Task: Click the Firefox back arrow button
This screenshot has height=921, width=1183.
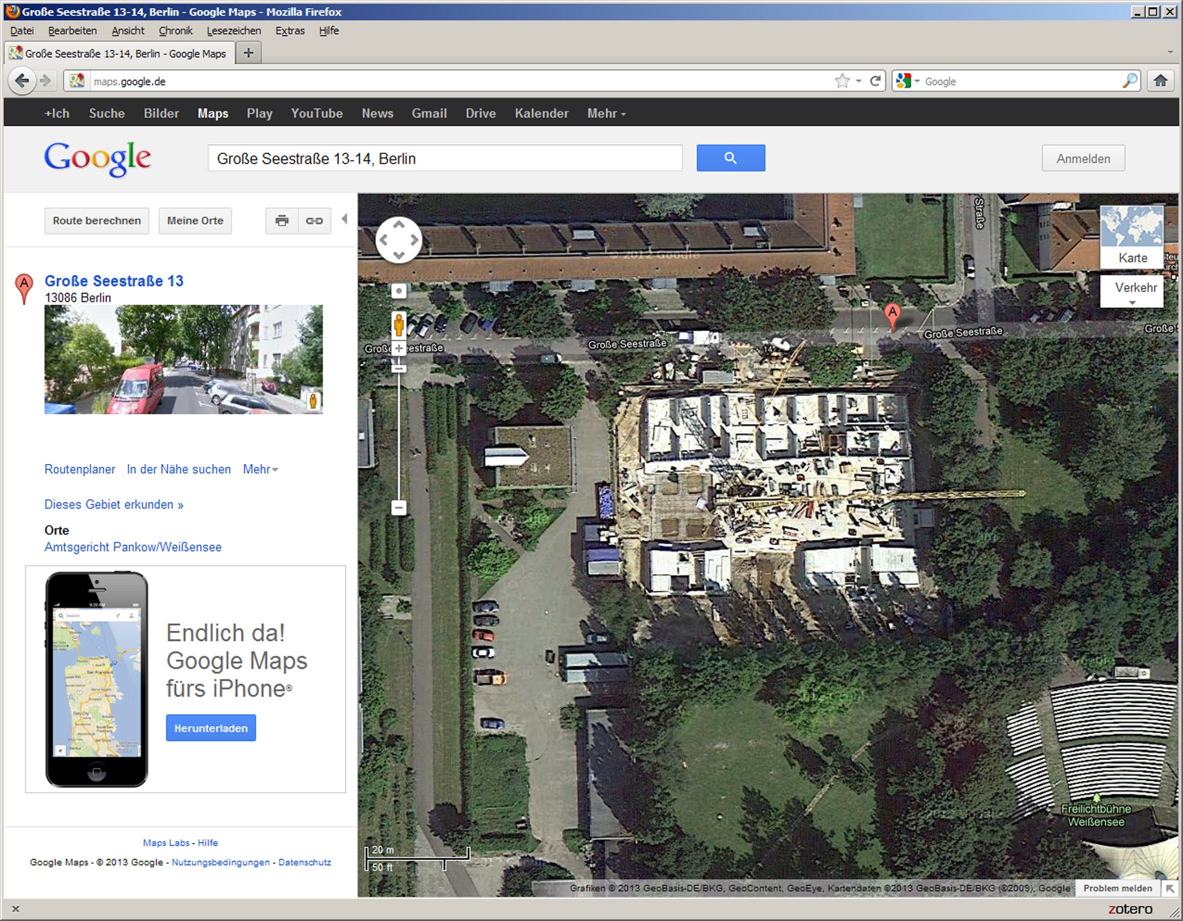Action: pos(22,81)
